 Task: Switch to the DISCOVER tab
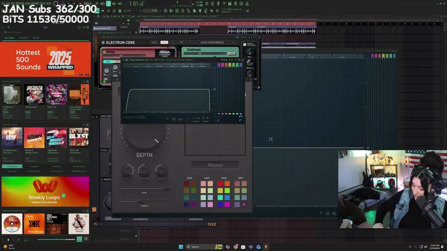[9, 38]
